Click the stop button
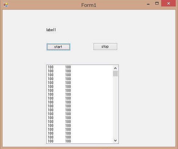 (x=105, y=46)
